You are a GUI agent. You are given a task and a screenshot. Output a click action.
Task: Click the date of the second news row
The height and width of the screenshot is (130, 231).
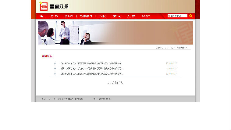tap(171, 69)
